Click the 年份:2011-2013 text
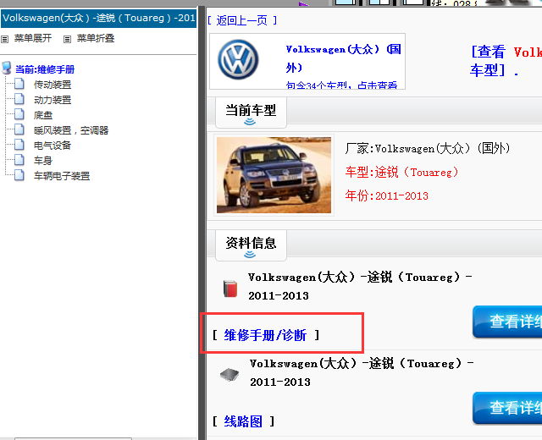542x440 pixels. coord(386,195)
